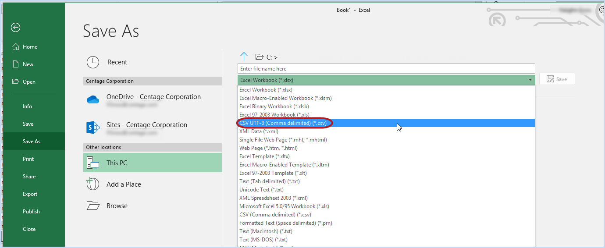Open the Print page

pyautogui.click(x=28, y=159)
